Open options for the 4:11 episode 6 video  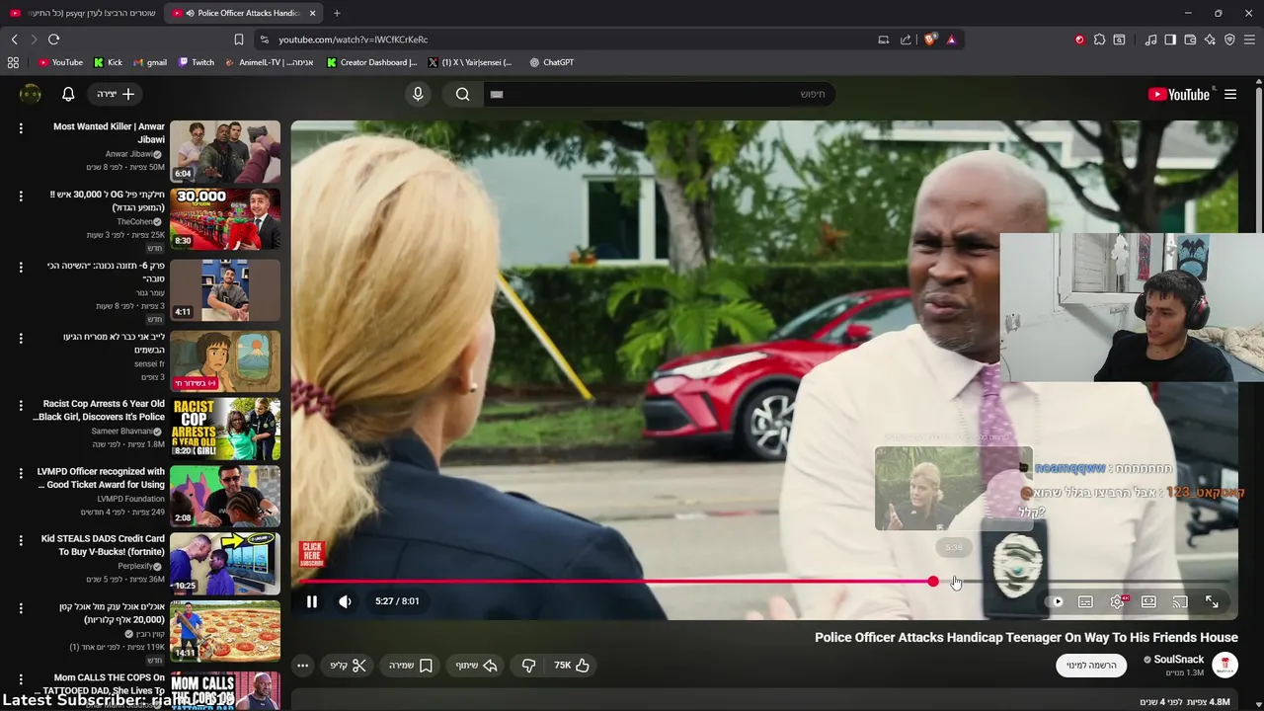click(21, 267)
